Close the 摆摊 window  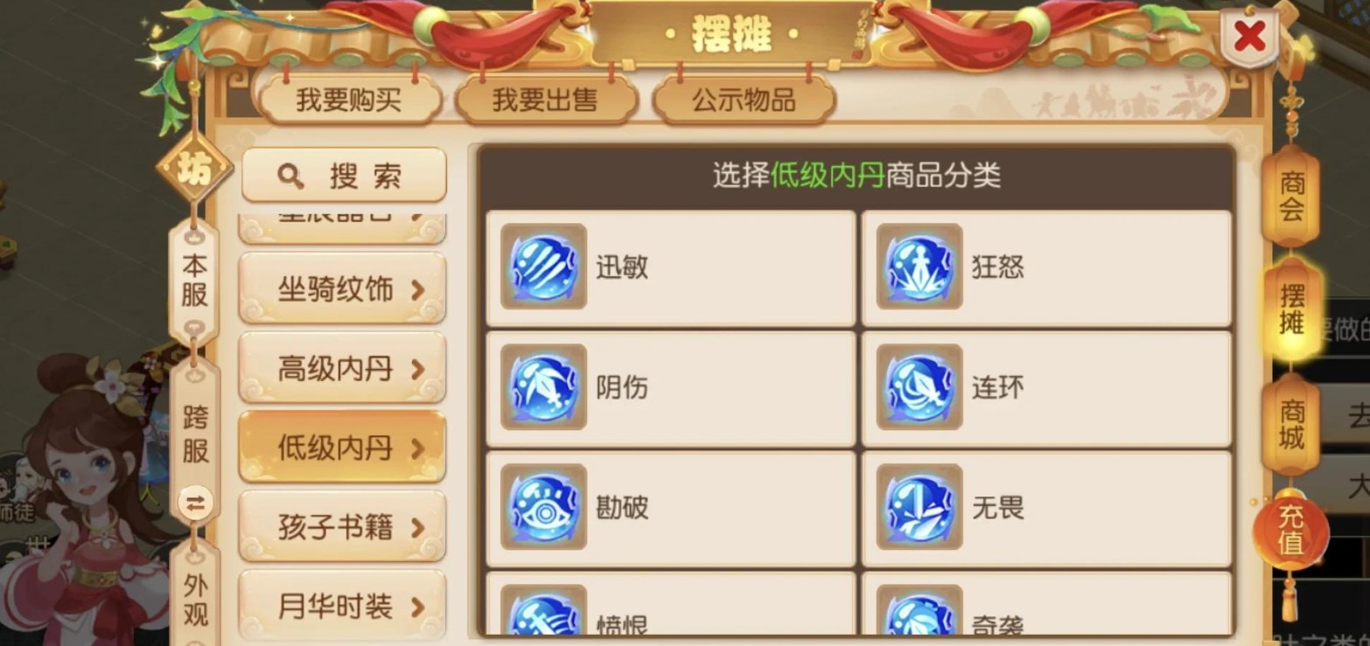click(x=1249, y=38)
